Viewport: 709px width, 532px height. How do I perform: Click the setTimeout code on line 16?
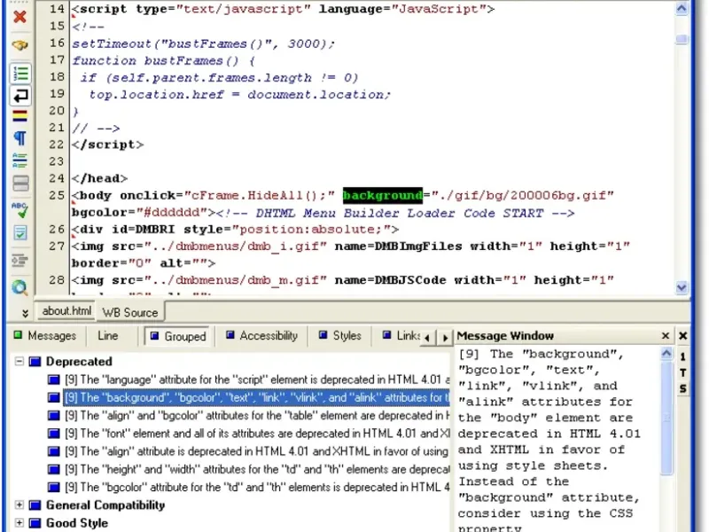click(x=204, y=43)
